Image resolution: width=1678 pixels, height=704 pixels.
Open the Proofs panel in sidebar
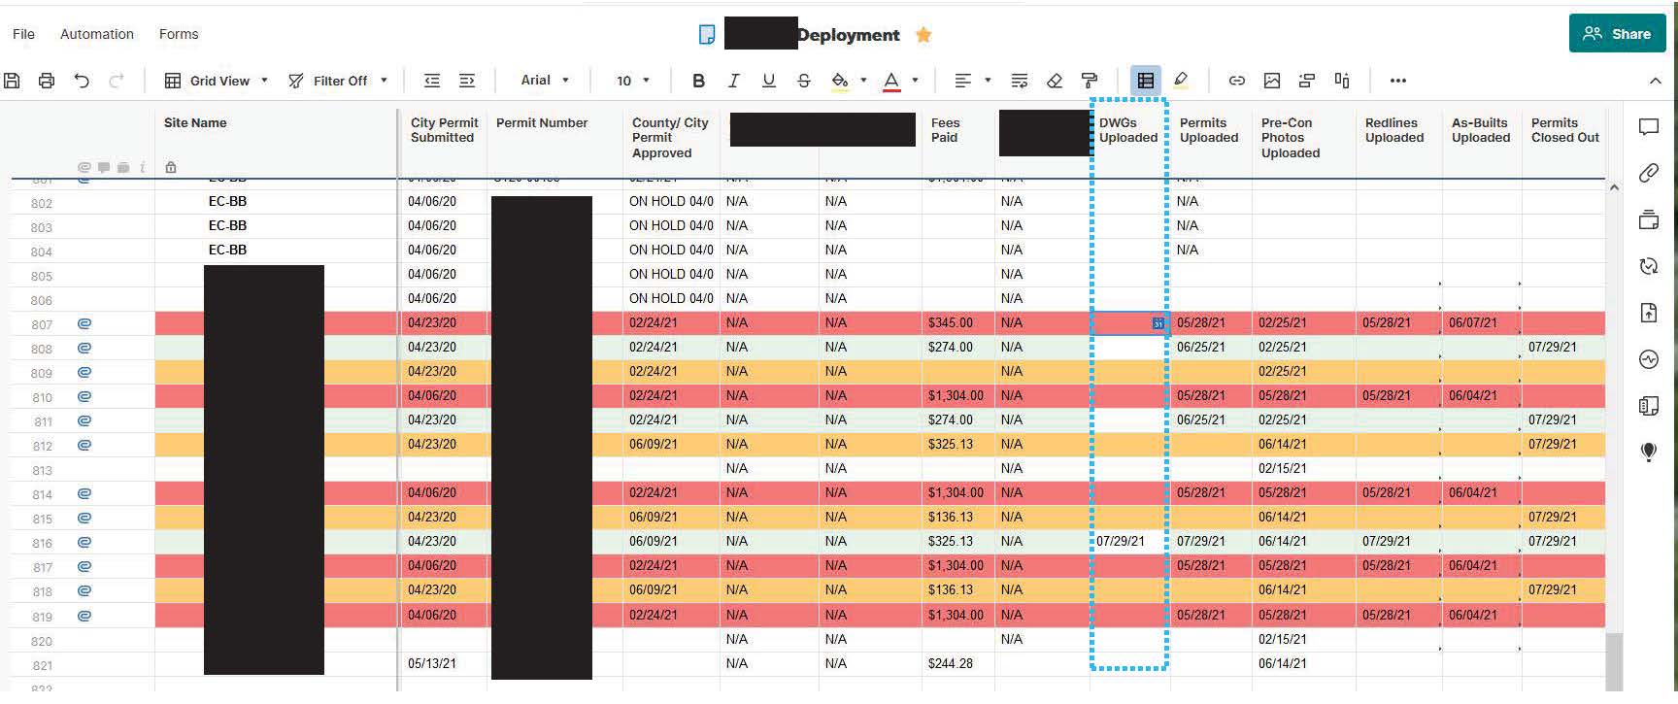tap(1649, 219)
